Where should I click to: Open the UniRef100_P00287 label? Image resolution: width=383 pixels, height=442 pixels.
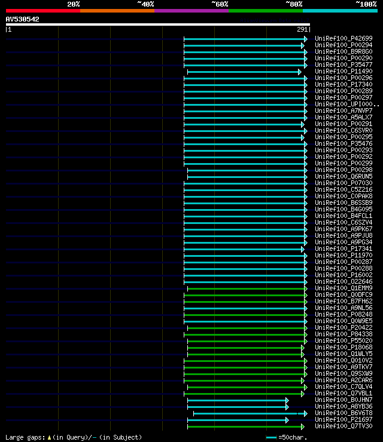(x=344, y=262)
